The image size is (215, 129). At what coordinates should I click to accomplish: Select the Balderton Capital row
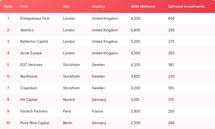coord(34,41)
